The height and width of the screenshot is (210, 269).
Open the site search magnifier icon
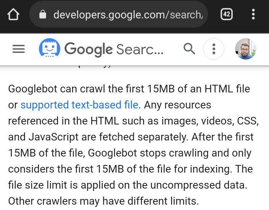point(189,49)
